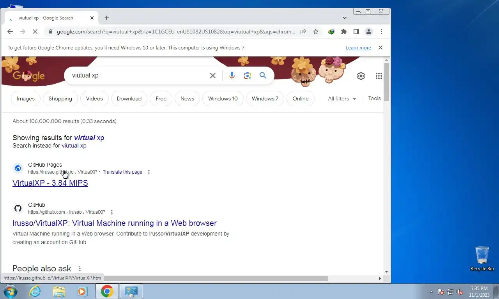Select the Free filter chip
Screen dimensions: 499x299
[x=161, y=98]
